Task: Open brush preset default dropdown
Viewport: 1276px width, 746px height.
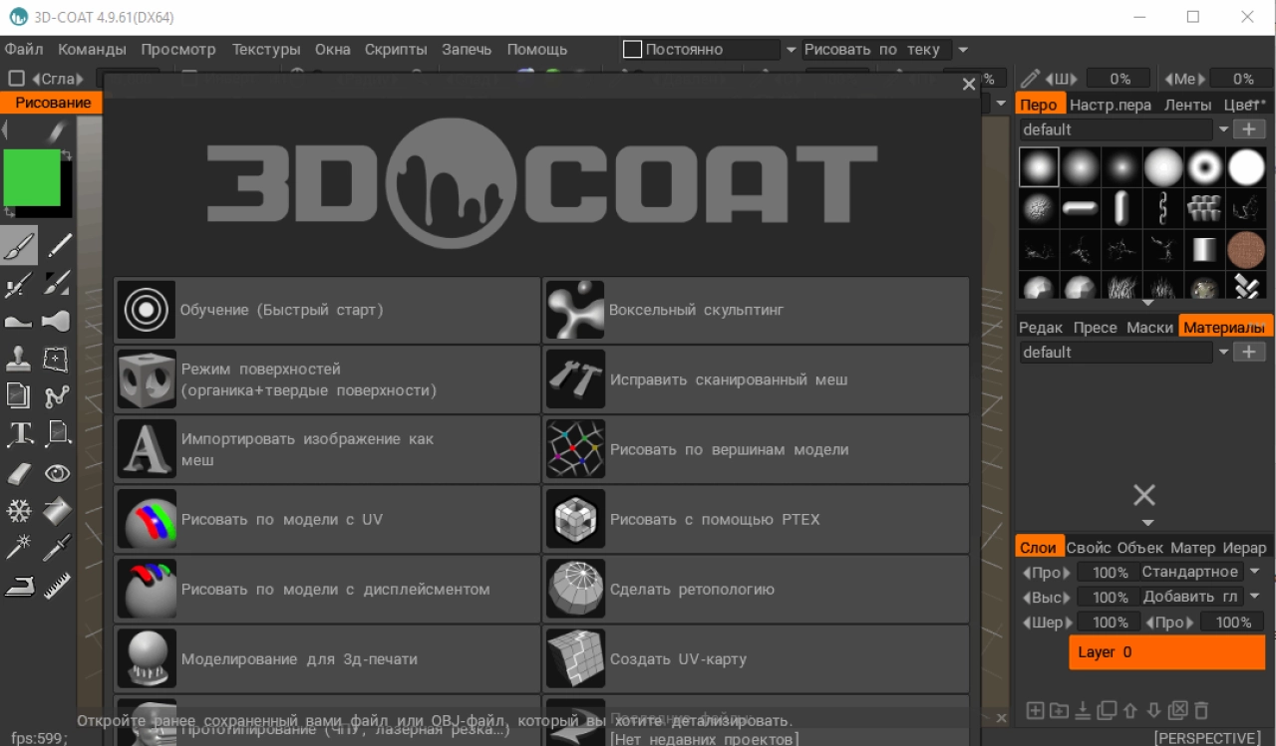Action: point(1223,129)
